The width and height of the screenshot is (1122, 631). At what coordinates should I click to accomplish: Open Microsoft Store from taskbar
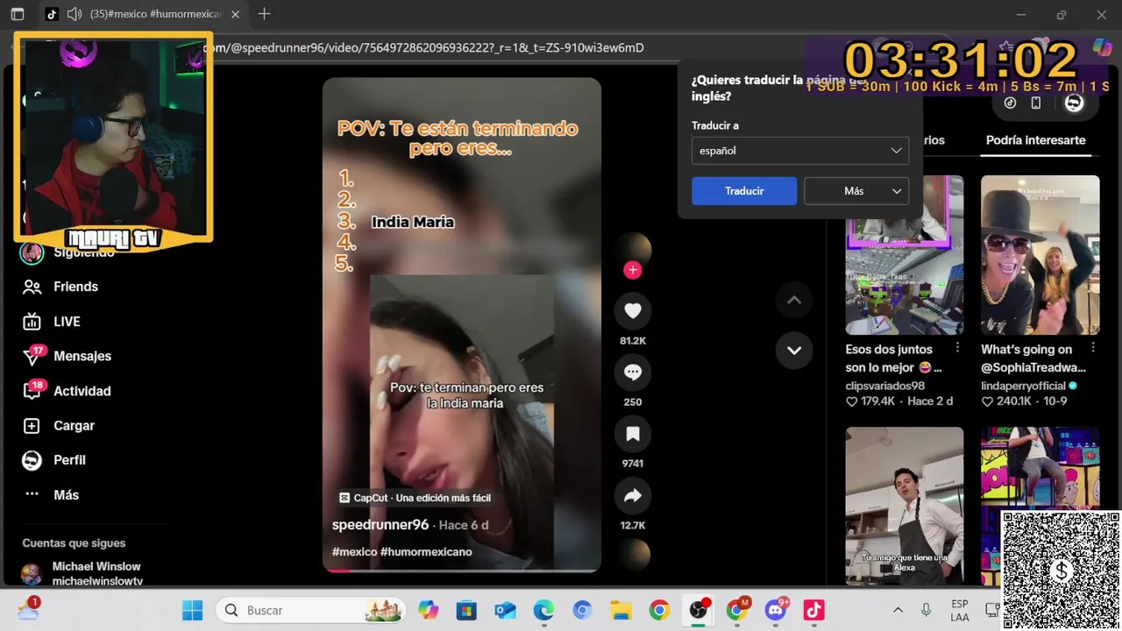(466, 610)
